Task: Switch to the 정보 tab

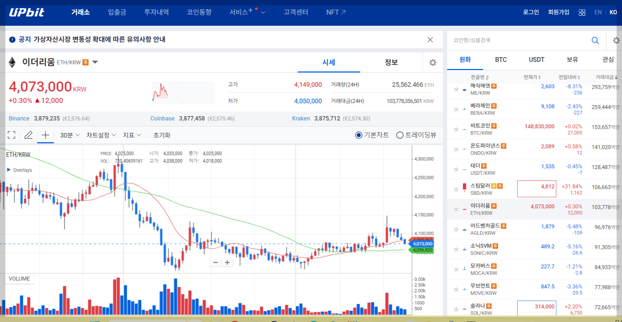Action: click(x=391, y=63)
